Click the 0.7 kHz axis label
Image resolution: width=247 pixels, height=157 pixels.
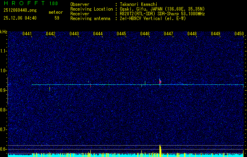click(x=3, y=130)
